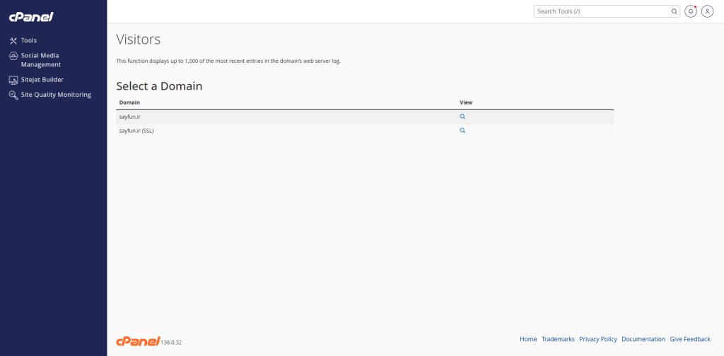The height and width of the screenshot is (356, 724).
Task: Click the Social Media Management icon
Action: click(13, 56)
